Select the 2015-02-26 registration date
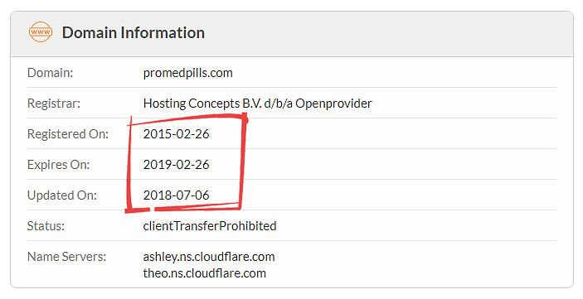The height and width of the screenshot is (299, 583). (177, 133)
